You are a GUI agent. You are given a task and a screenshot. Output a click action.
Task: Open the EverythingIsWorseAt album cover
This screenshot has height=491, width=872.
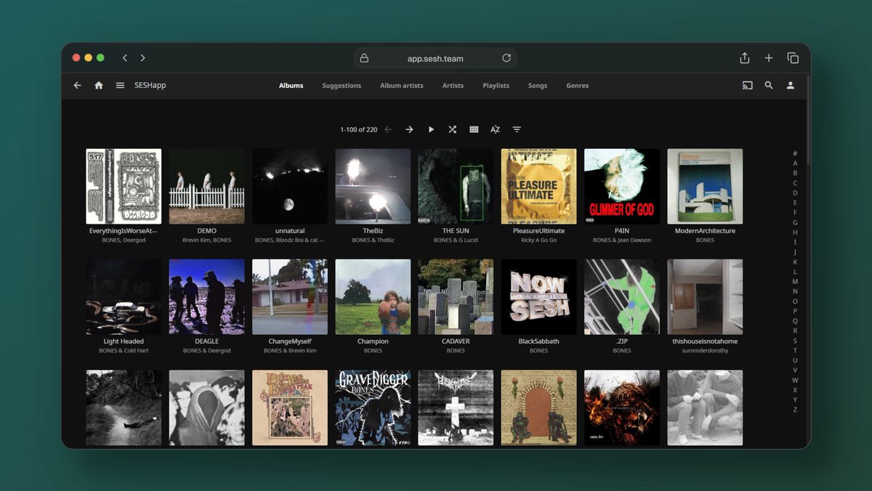tap(124, 186)
